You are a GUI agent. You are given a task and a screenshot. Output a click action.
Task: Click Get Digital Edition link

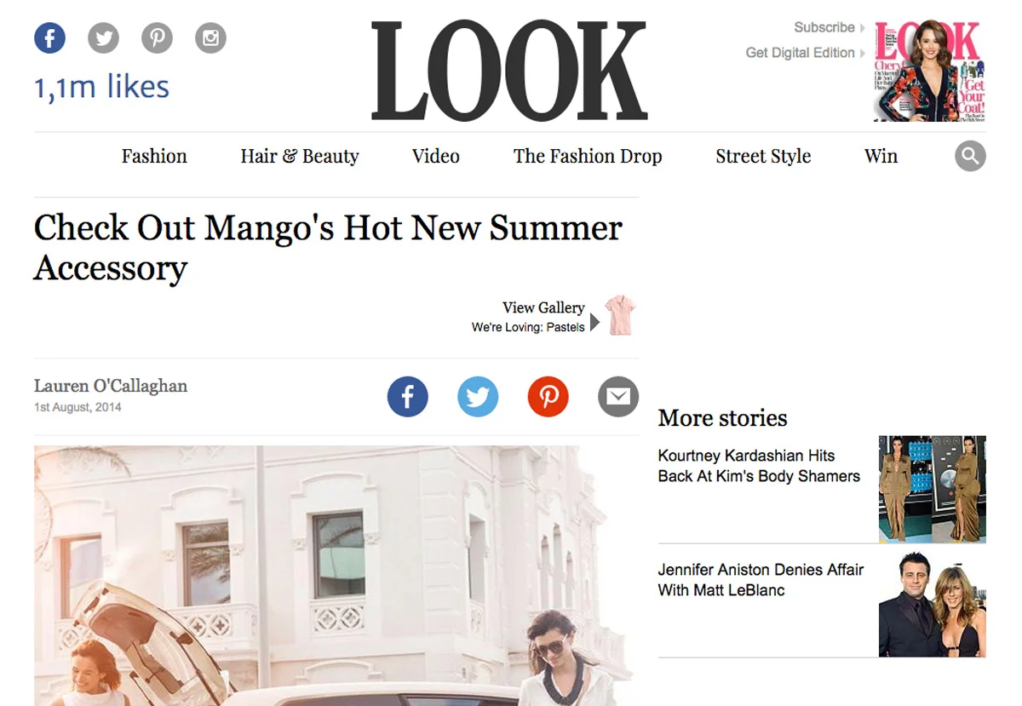[x=806, y=53]
